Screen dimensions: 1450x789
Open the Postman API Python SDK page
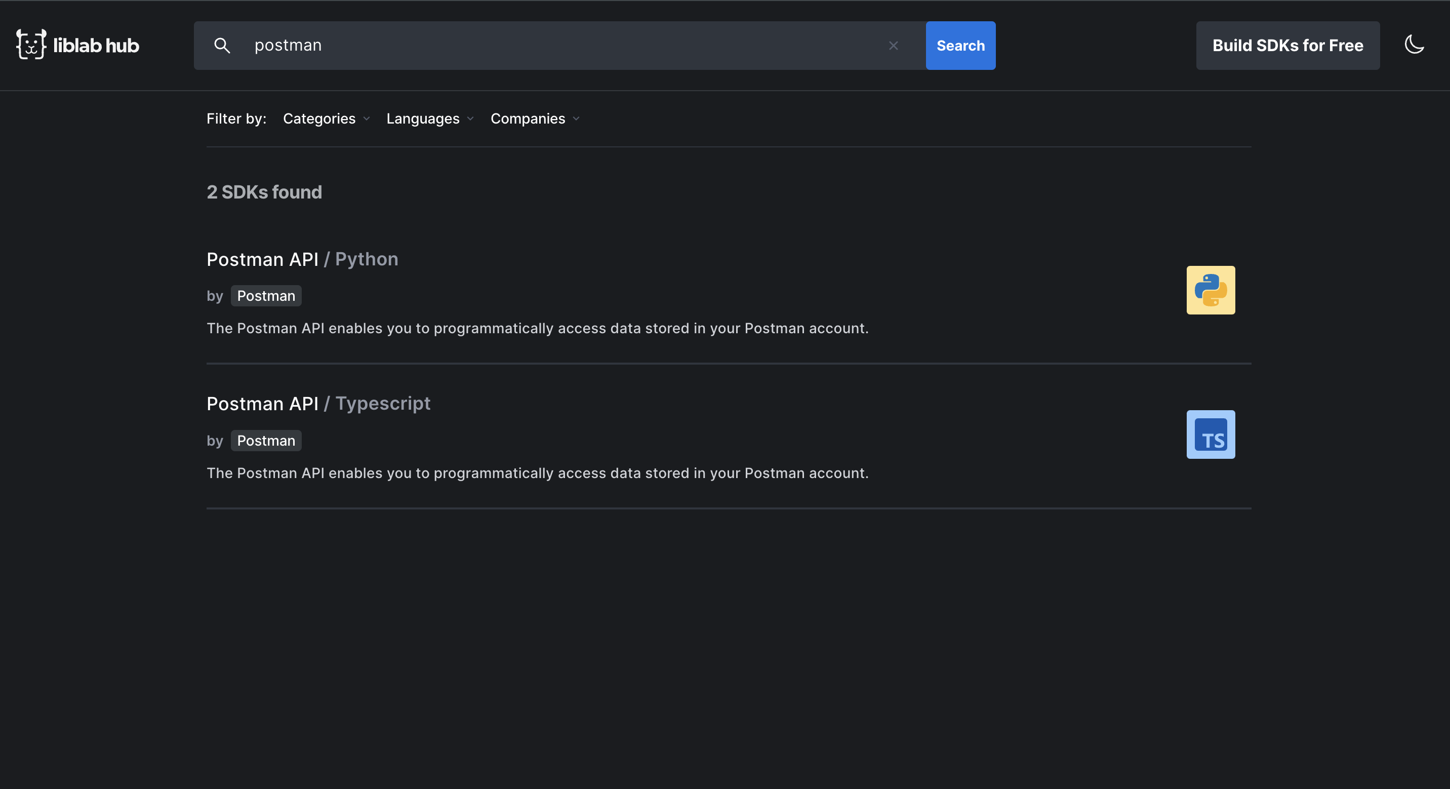coord(302,259)
